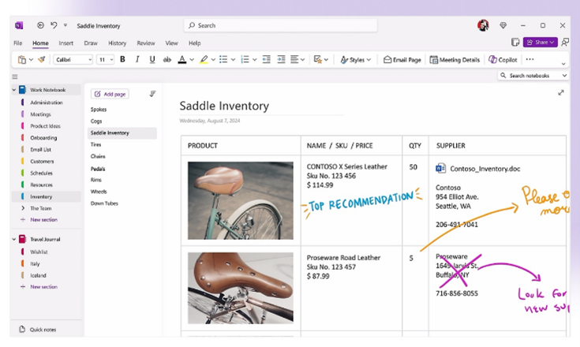The width and height of the screenshot is (580, 347).
Task: Toggle the bulleted list
Action: tap(223, 59)
